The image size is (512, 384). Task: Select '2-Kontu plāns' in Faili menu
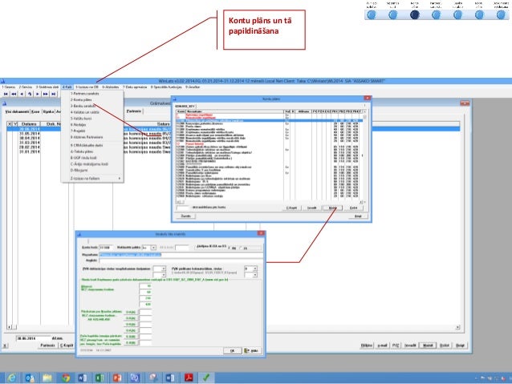click(x=81, y=100)
